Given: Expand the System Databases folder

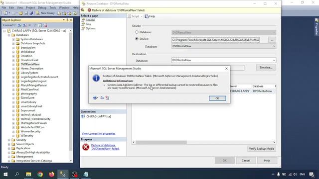Looking at the screenshot, I should pos(13,39).
